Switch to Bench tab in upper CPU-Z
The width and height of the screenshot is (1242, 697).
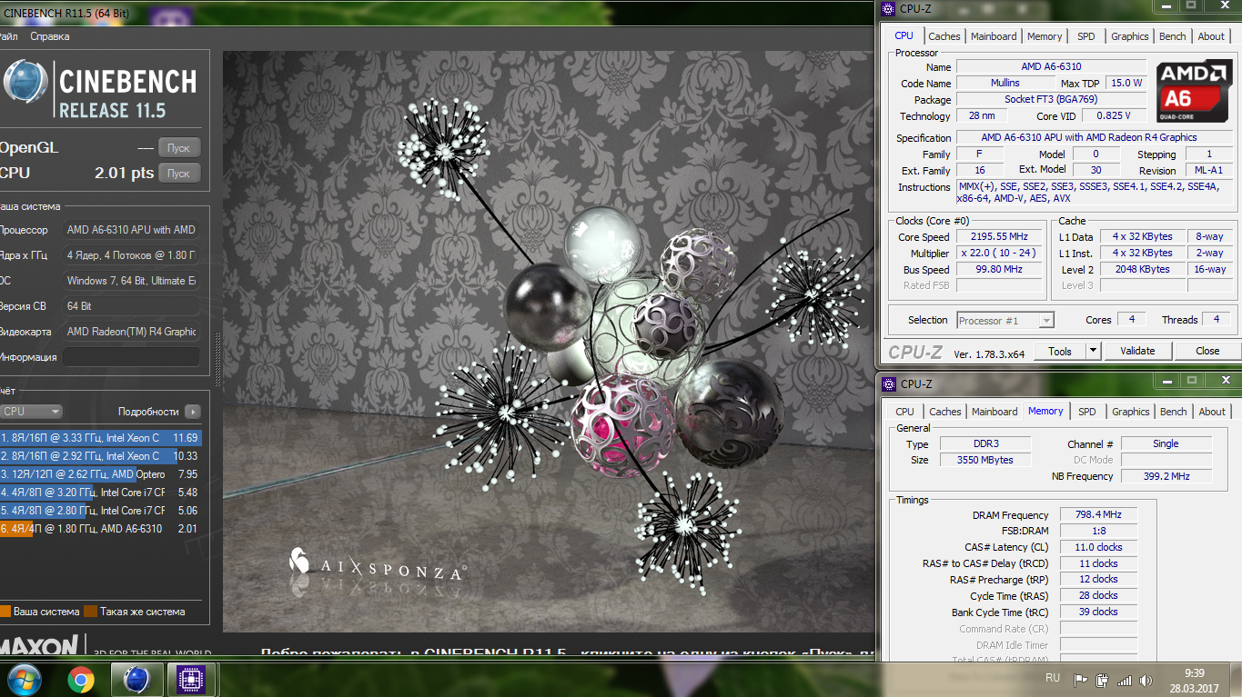pos(1173,36)
